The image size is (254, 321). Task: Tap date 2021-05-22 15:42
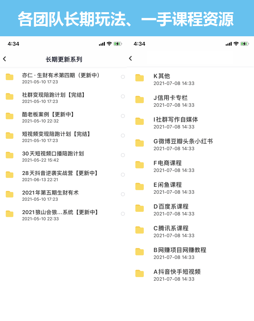pyautogui.click(x=41, y=160)
